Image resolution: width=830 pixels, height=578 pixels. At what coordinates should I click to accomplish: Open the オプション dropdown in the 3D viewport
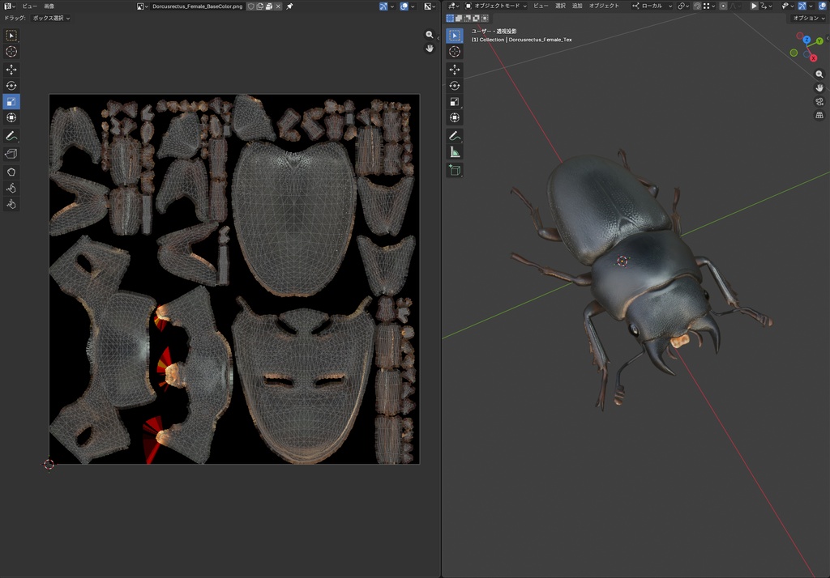coord(809,18)
